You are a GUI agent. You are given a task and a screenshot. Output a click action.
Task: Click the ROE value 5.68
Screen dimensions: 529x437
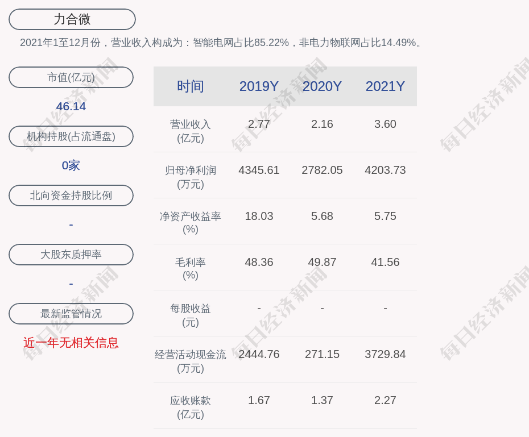[322, 216]
